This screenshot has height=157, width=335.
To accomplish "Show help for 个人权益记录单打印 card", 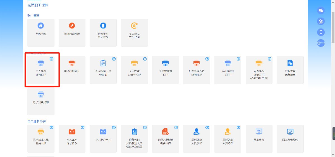I will coord(145,59).
